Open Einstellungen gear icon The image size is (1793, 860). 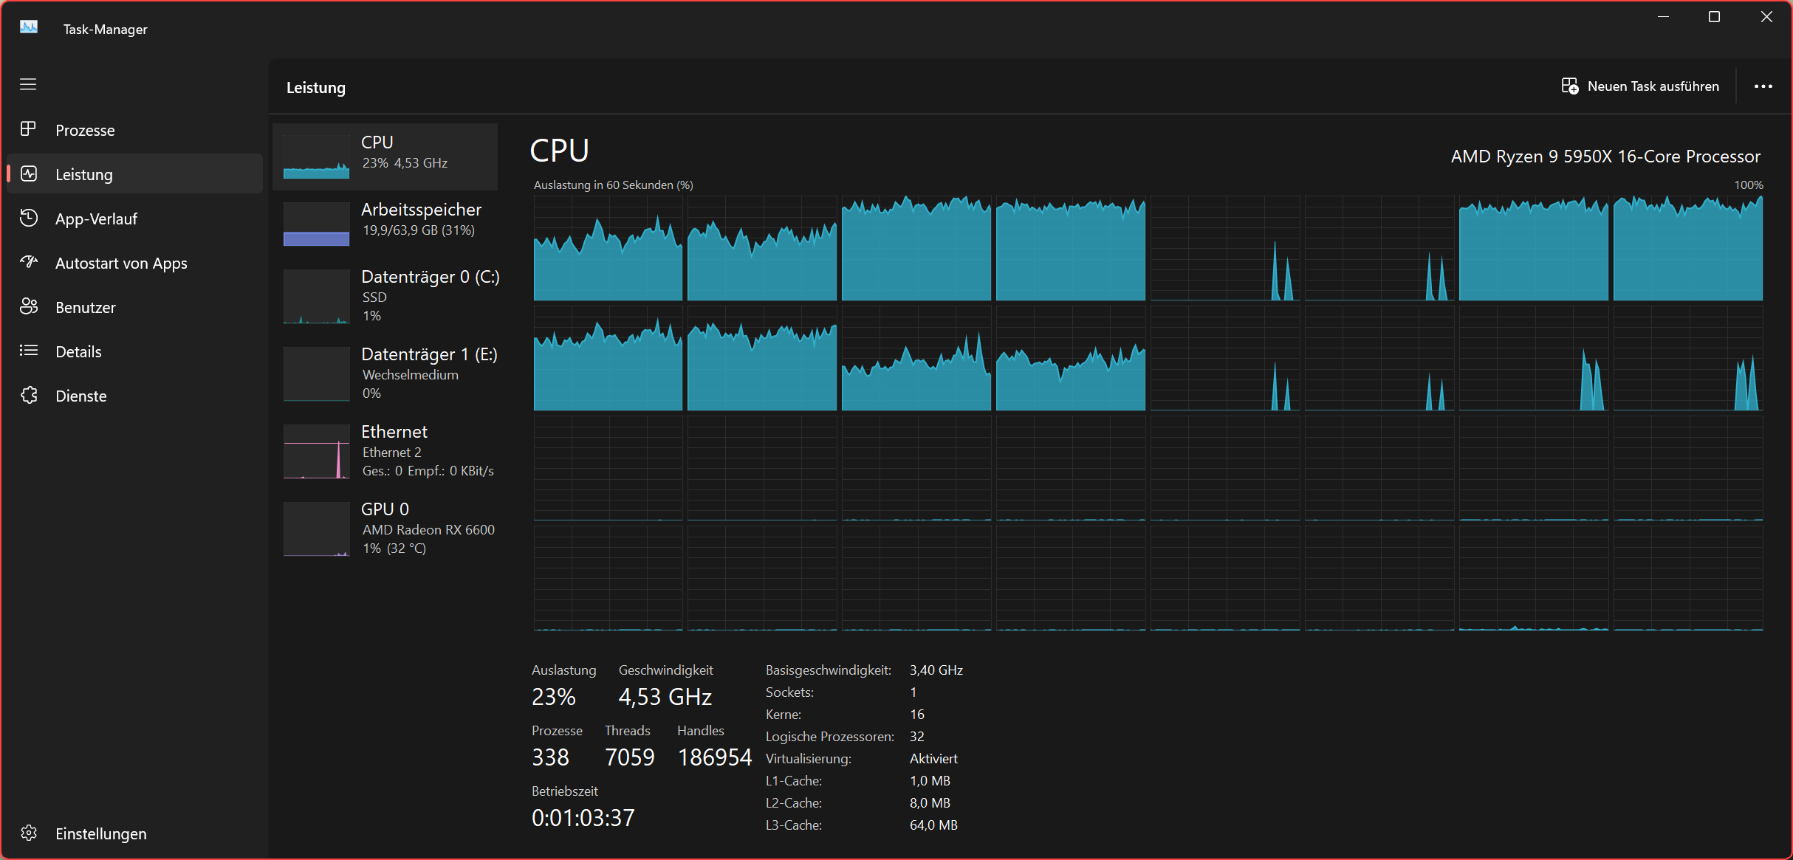coord(28,833)
